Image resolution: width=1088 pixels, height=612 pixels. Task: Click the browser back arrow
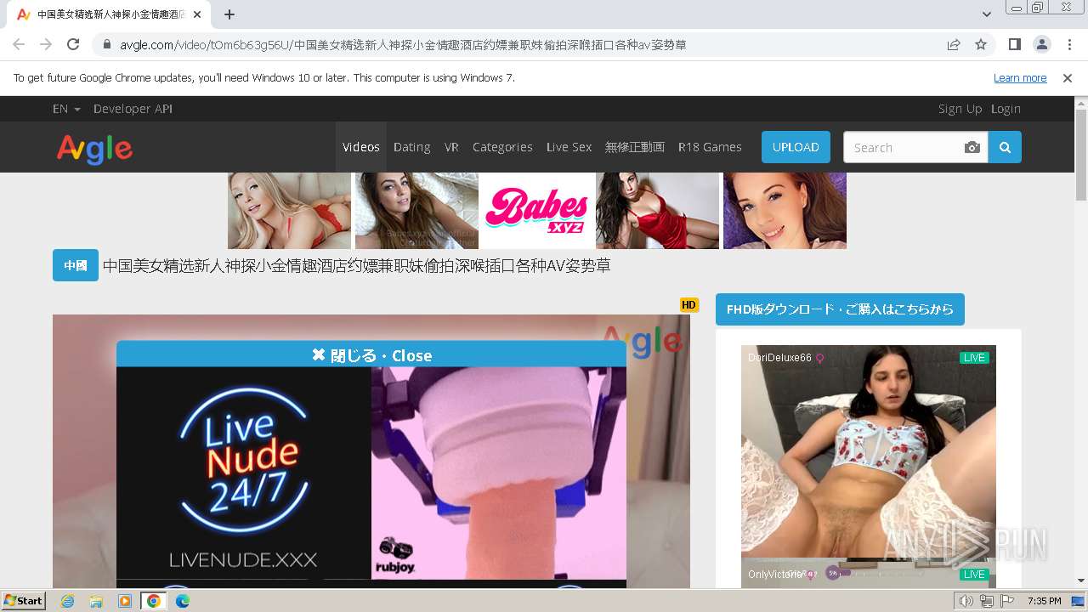[x=19, y=44]
